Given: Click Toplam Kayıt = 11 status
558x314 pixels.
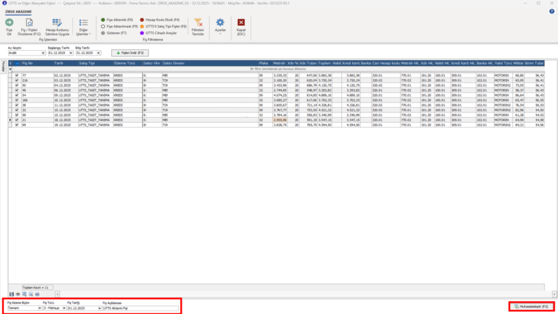Looking at the screenshot, I should click(37, 287).
